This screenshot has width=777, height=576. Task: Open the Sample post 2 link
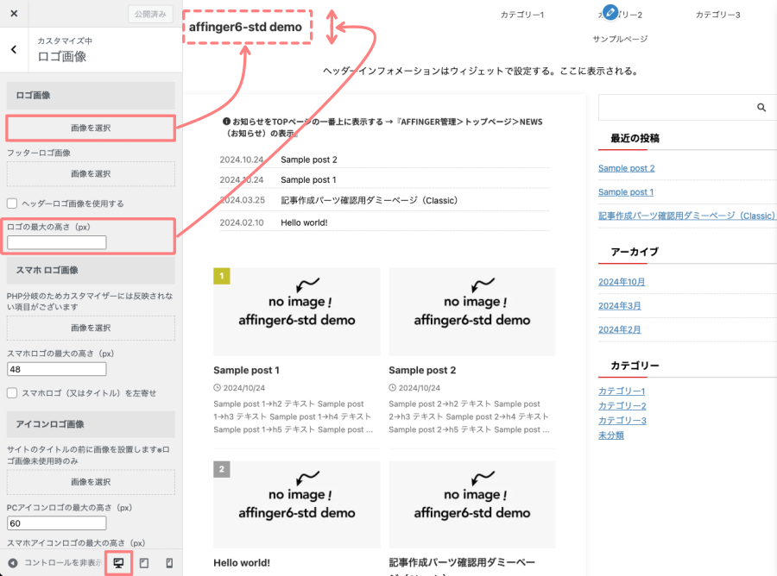626,168
